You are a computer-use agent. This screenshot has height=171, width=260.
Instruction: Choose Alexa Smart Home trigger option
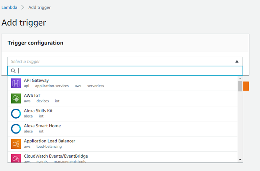[x=123, y=129]
